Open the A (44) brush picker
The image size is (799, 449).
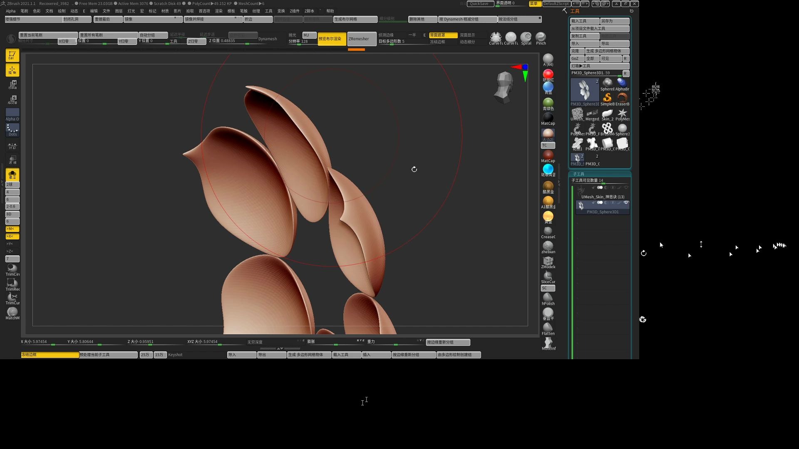[x=548, y=60]
